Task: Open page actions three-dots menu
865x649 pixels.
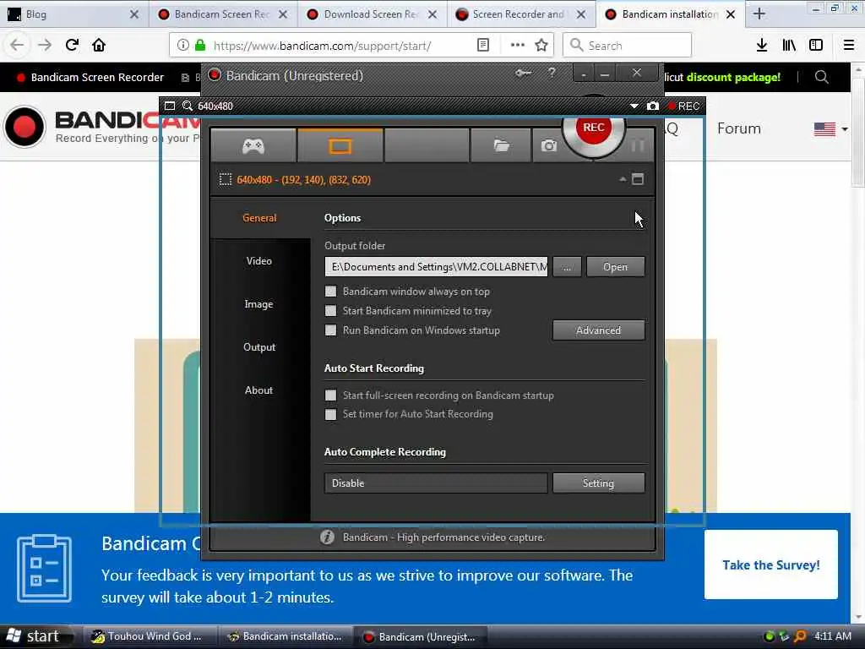Action: click(x=518, y=46)
